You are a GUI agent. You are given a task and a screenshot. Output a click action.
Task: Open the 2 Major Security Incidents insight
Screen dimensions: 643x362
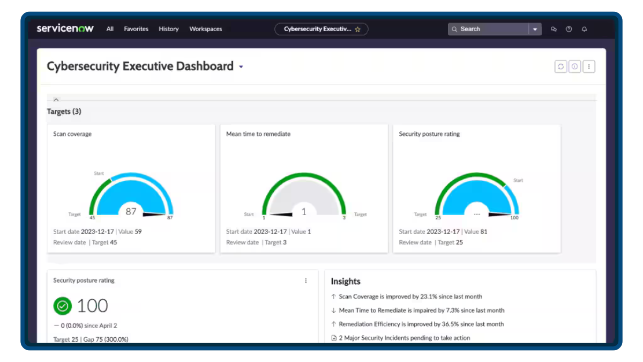[x=405, y=337]
